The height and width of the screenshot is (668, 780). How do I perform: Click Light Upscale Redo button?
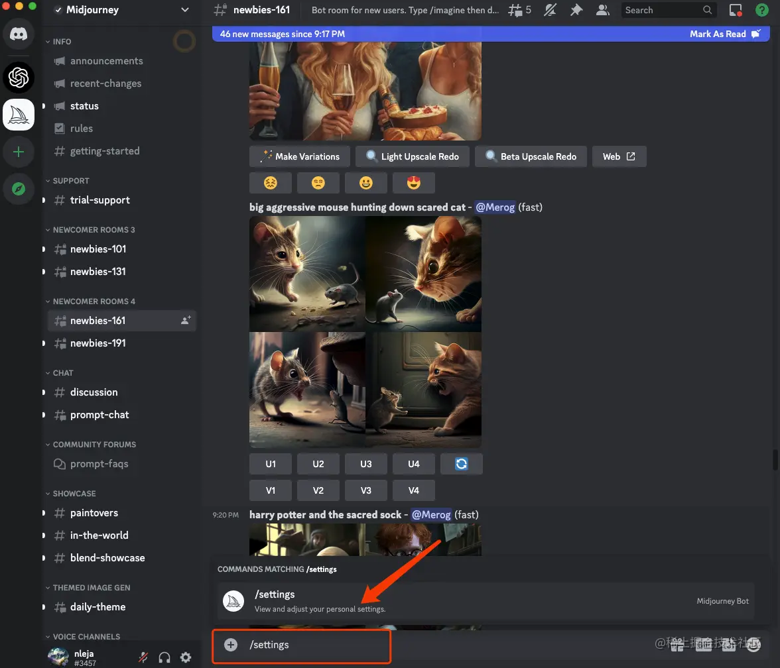[413, 156]
